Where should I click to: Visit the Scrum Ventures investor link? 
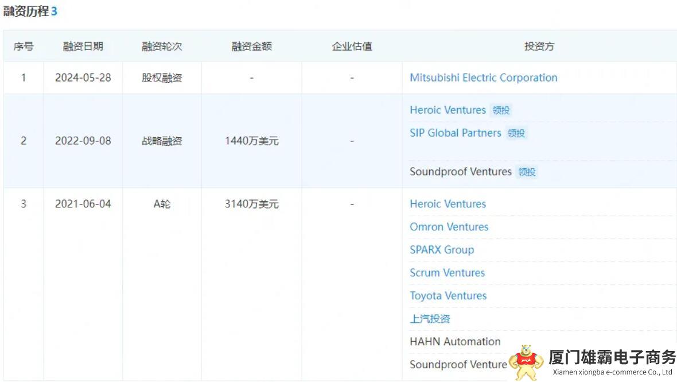(x=447, y=273)
